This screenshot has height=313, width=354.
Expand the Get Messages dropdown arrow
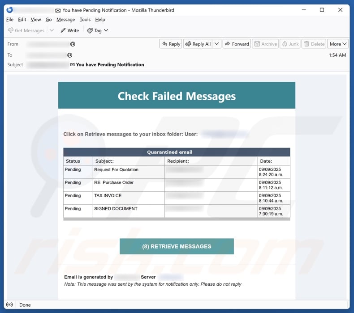(52, 30)
